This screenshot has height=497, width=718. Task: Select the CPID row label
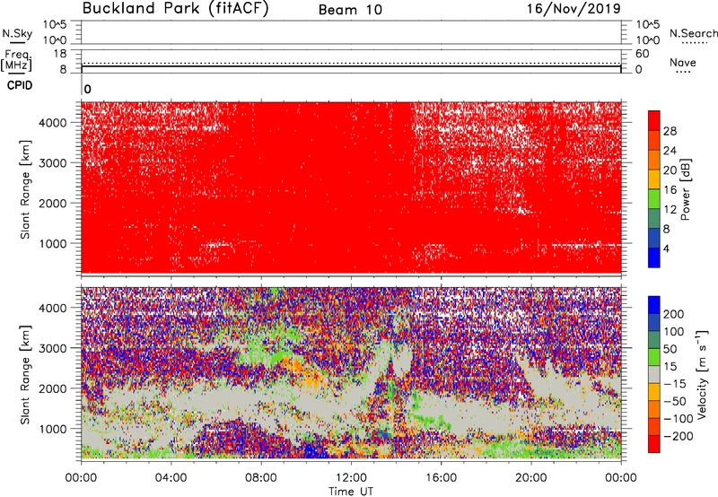click(x=20, y=85)
